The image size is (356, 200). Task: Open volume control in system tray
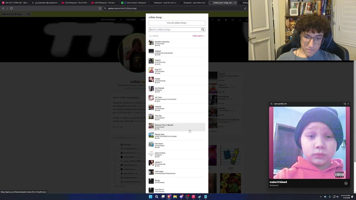[x=337, y=197]
